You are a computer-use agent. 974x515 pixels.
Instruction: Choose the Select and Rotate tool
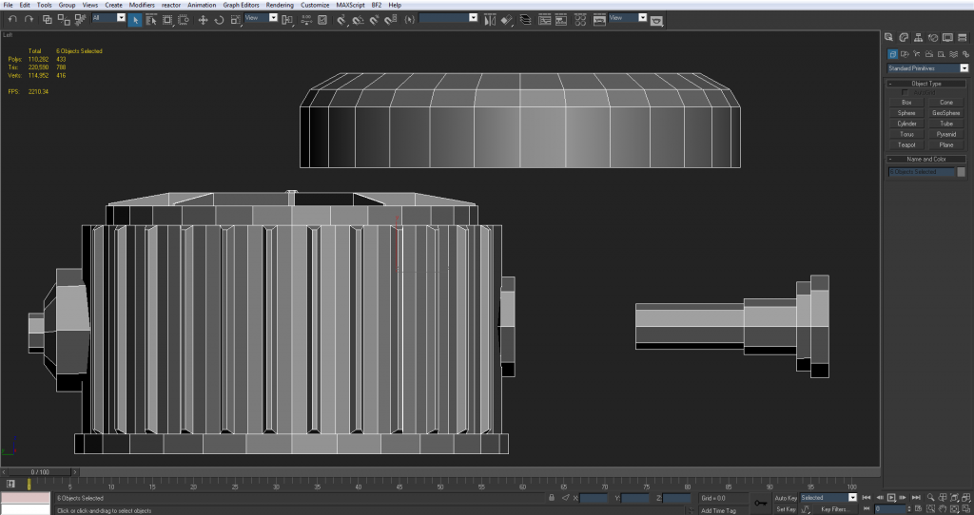click(219, 19)
